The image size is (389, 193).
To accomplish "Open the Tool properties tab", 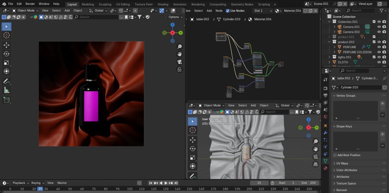I will tap(325, 79).
